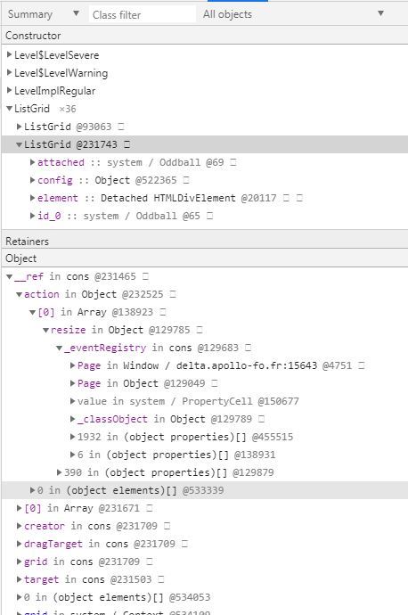Select the '[0] in Array @231671' row

pyautogui.click(x=205, y=508)
